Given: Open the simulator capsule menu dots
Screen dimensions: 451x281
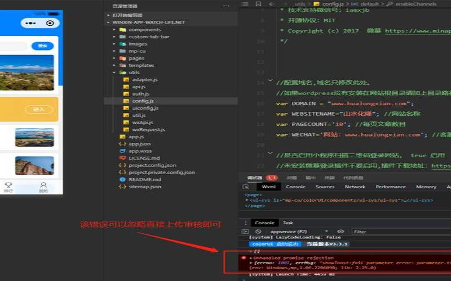Looking at the screenshot, I should pyautogui.click(x=30, y=23).
